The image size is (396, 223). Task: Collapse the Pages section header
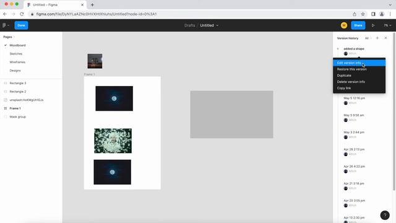click(x=9, y=37)
